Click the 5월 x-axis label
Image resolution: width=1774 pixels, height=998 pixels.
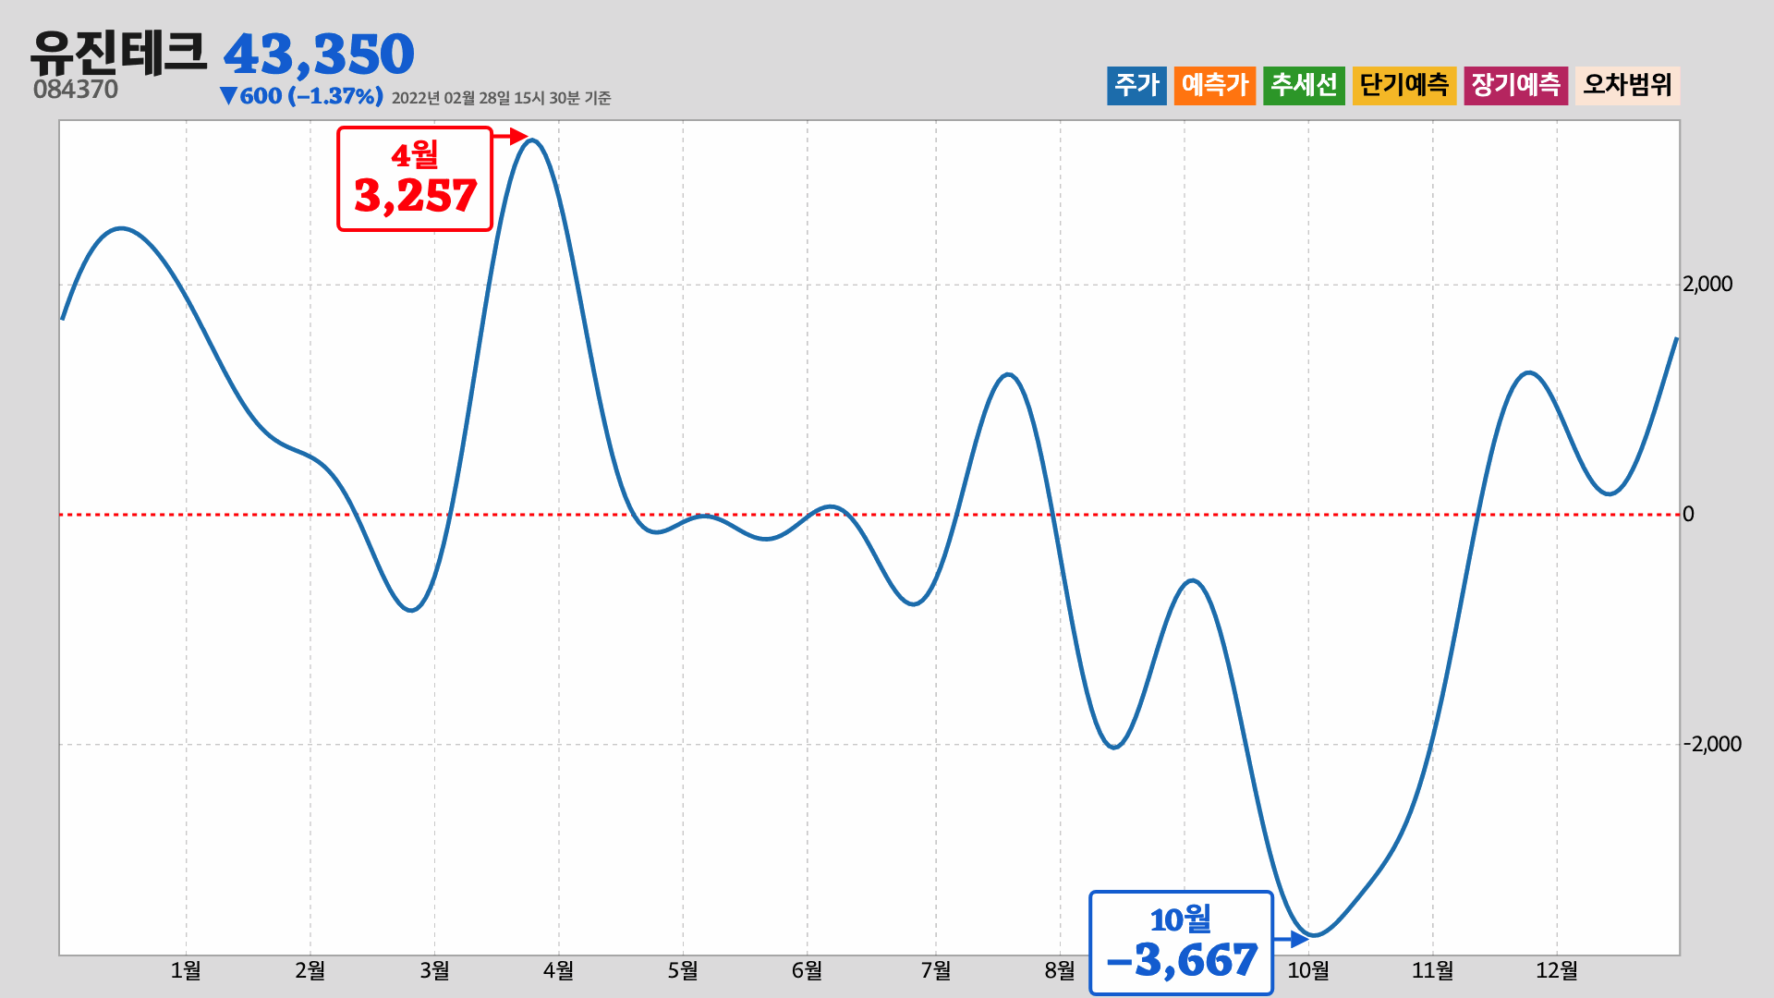(683, 970)
